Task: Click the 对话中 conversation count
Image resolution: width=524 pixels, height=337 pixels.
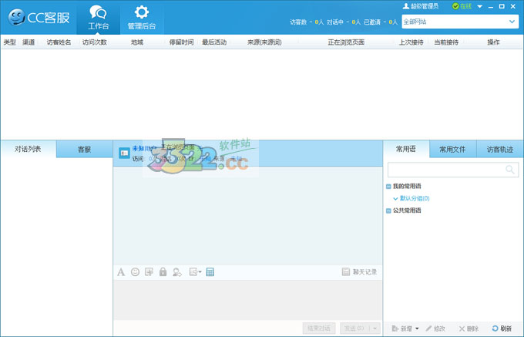Action: pos(344,22)
